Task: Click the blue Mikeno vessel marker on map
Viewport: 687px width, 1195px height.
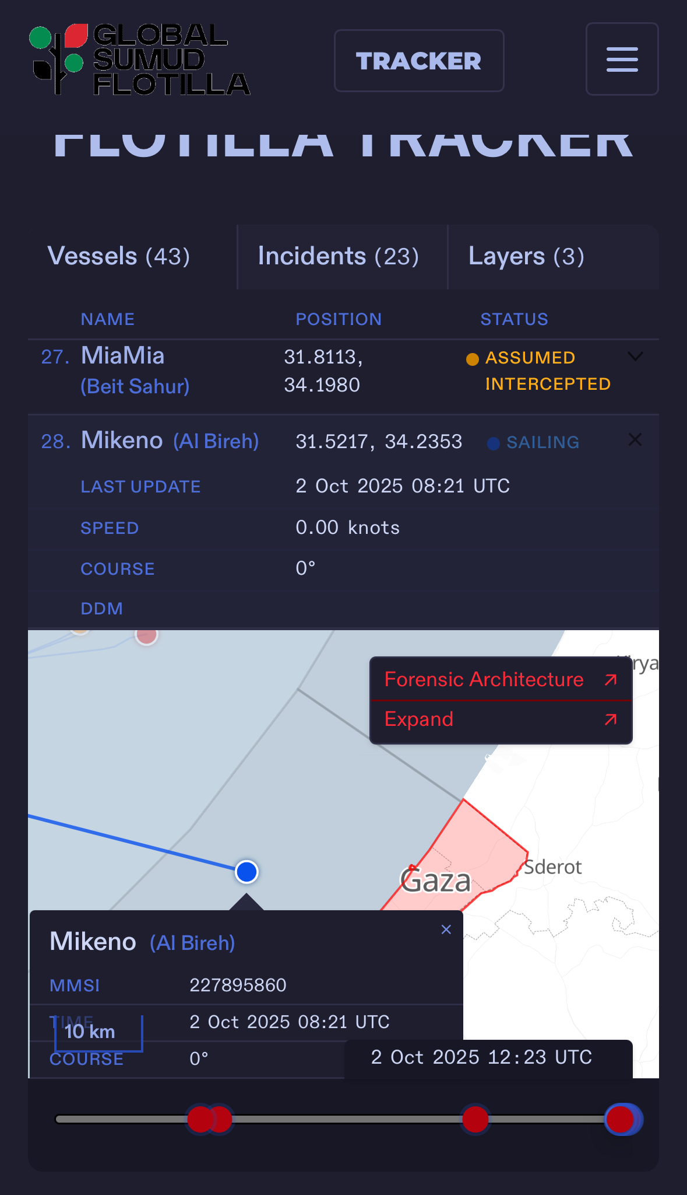Action: (x=246, y=872)
